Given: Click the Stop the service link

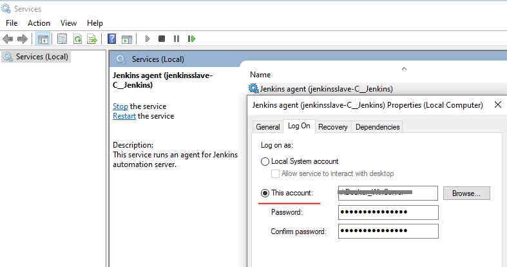Looking at the screenshot, I should pyautogui.click(x=120, y=106).
